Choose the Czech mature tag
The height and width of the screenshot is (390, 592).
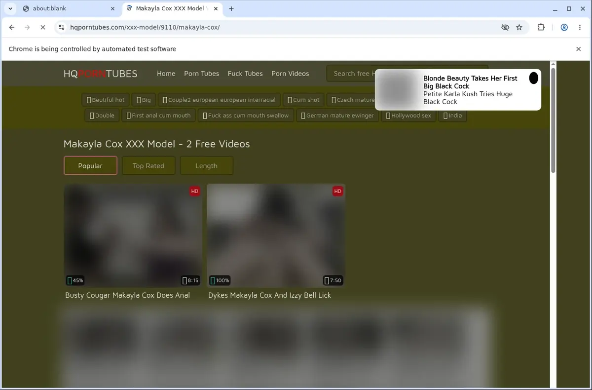pyautogui.click(x=352, y=100)
